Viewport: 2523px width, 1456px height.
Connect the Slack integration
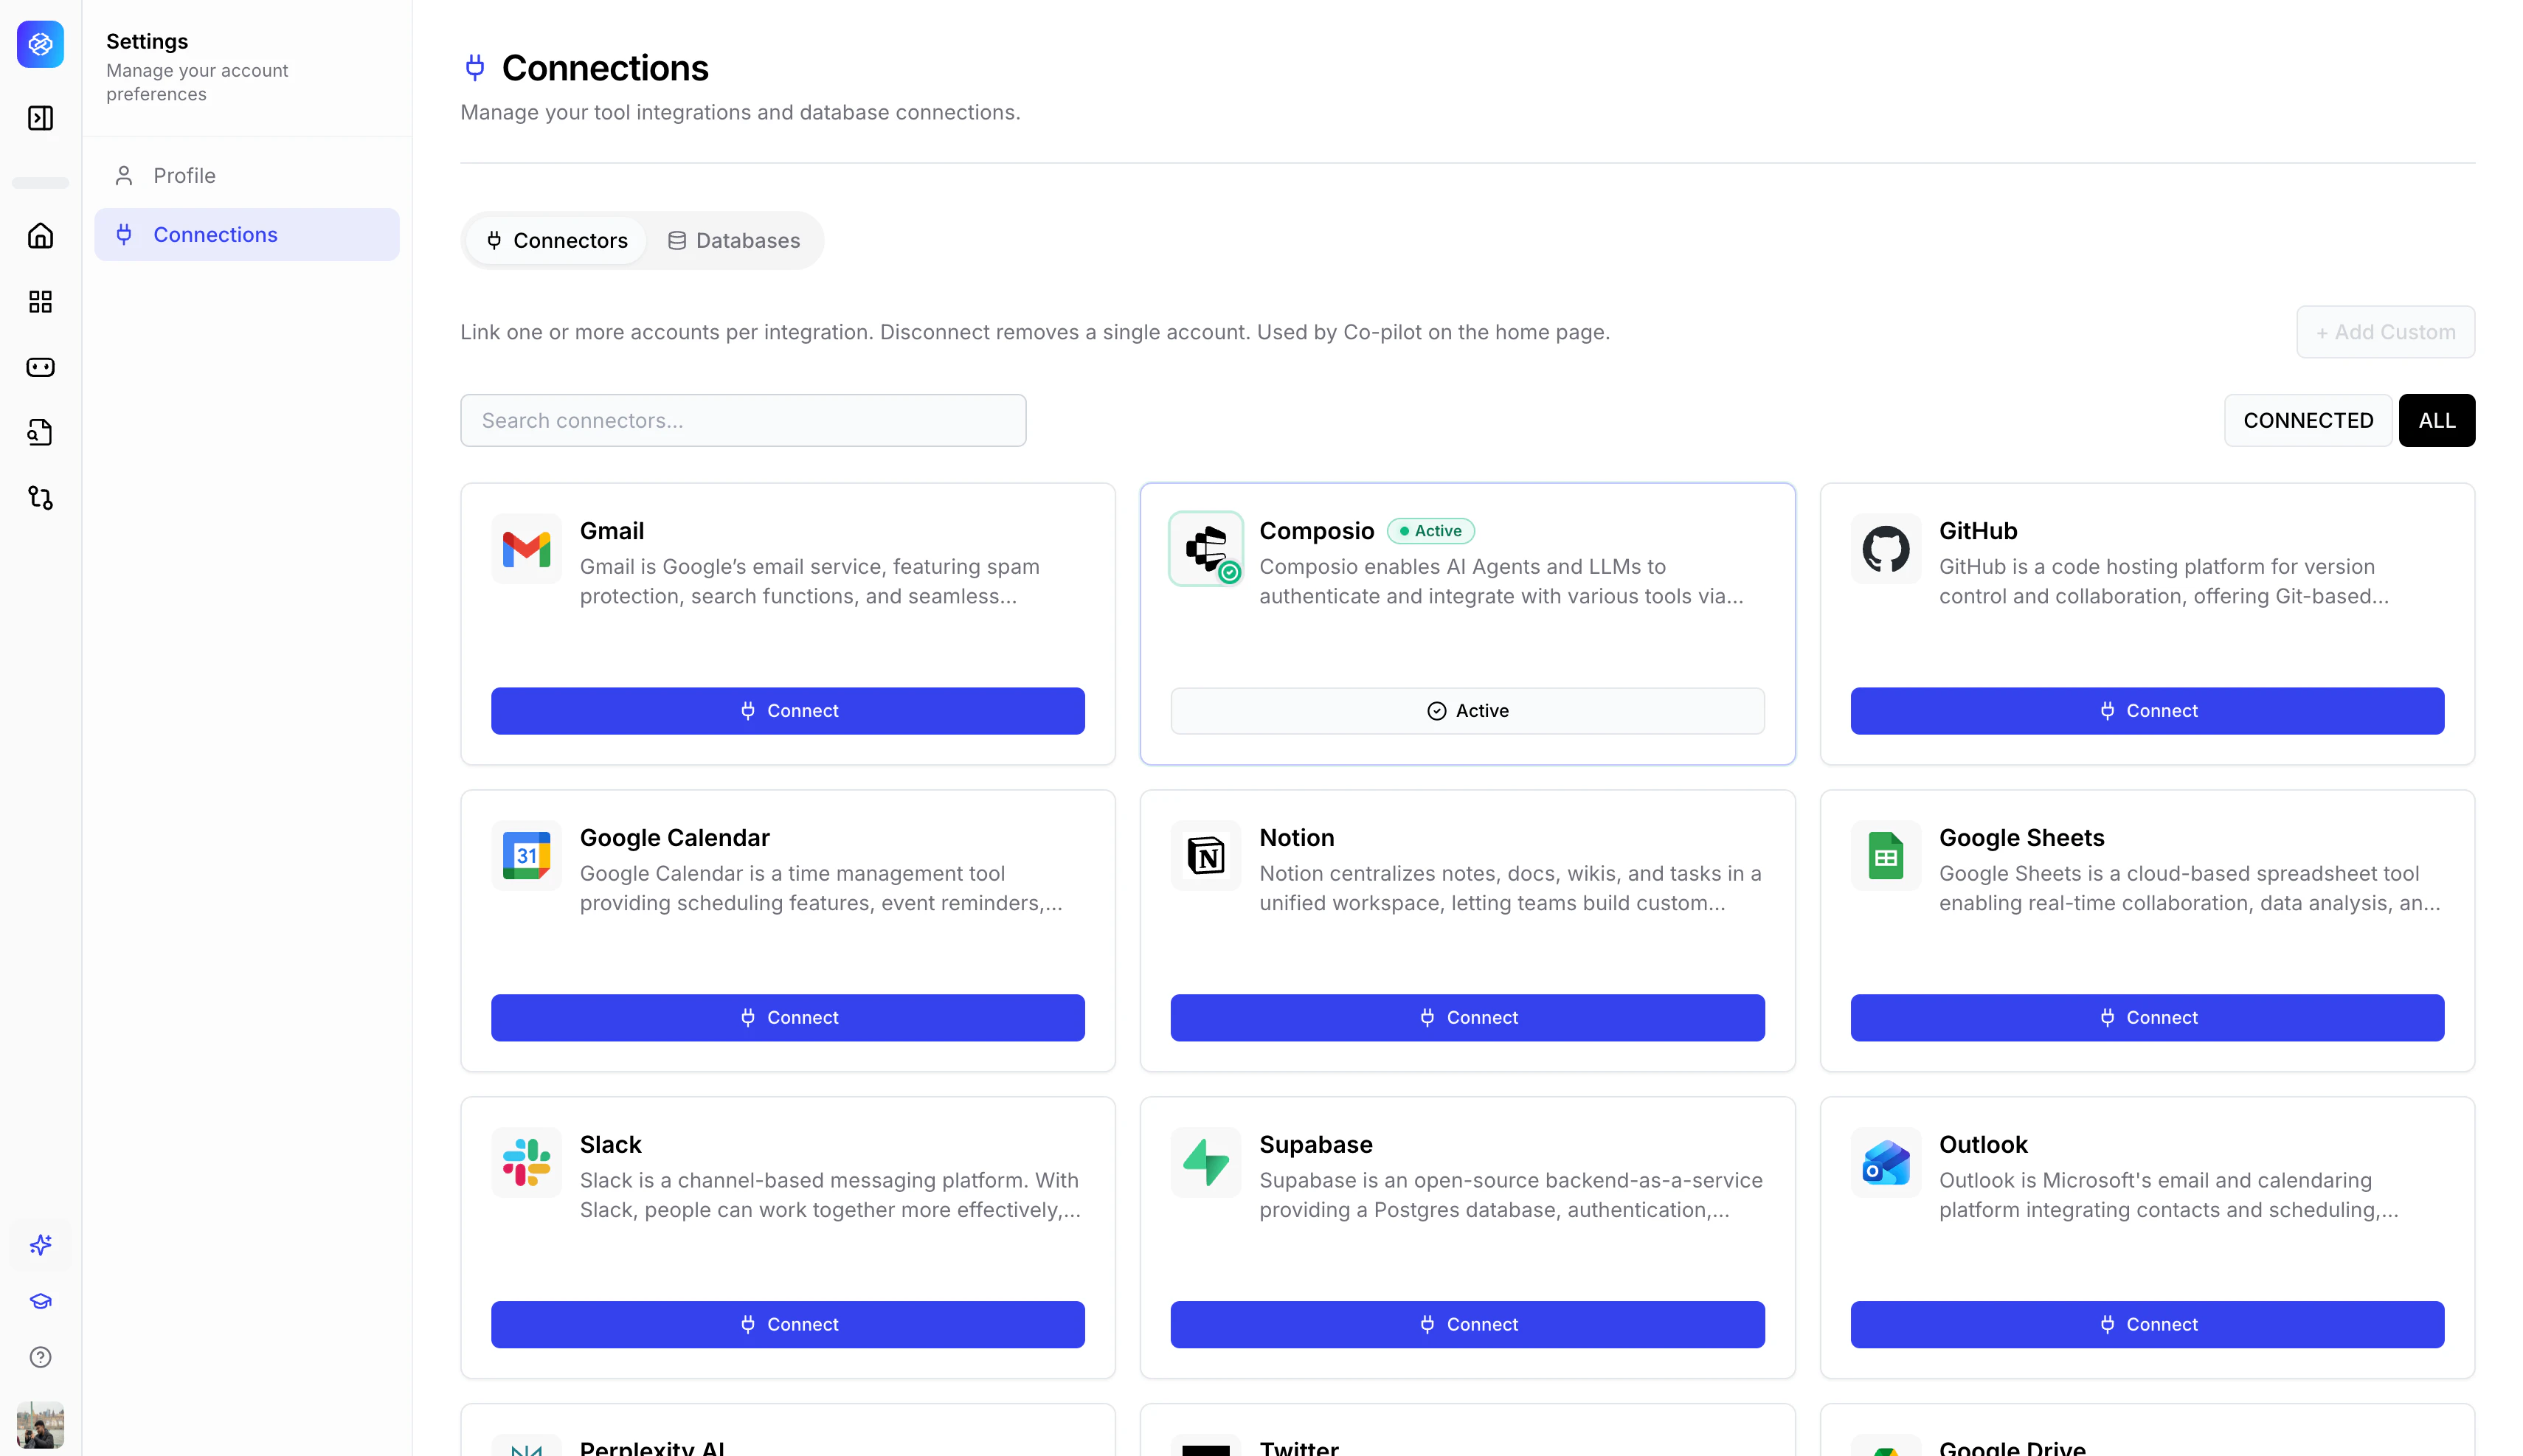788,1325
